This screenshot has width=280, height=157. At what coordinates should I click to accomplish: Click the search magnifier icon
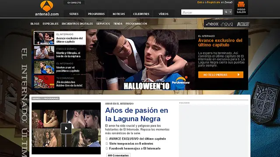[x=226, y=12]
